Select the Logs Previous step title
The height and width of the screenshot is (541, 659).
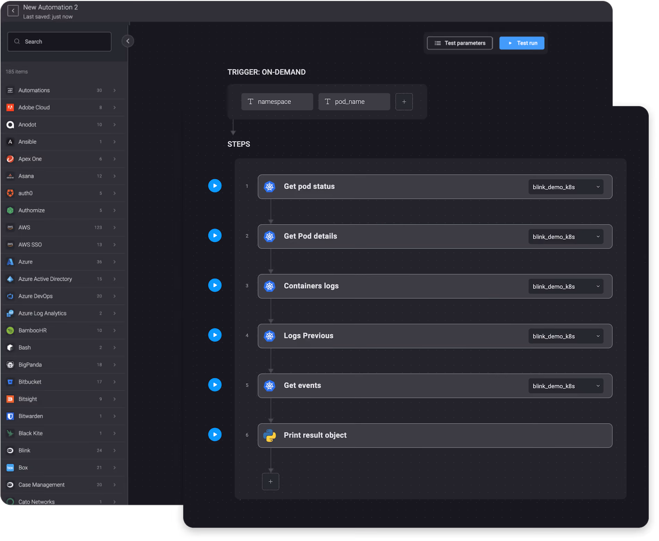308,336
